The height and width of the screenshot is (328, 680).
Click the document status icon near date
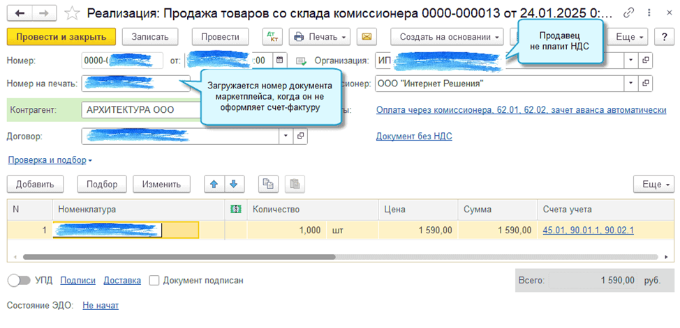coord(301,61)
